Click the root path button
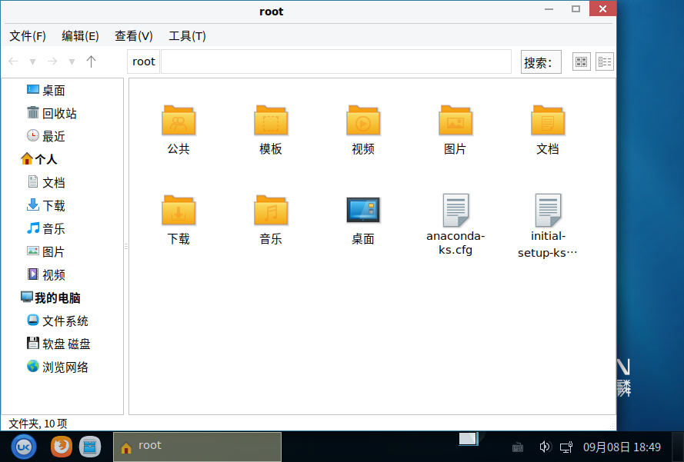This screenshot has height=462, width=684. coord(144,61)
